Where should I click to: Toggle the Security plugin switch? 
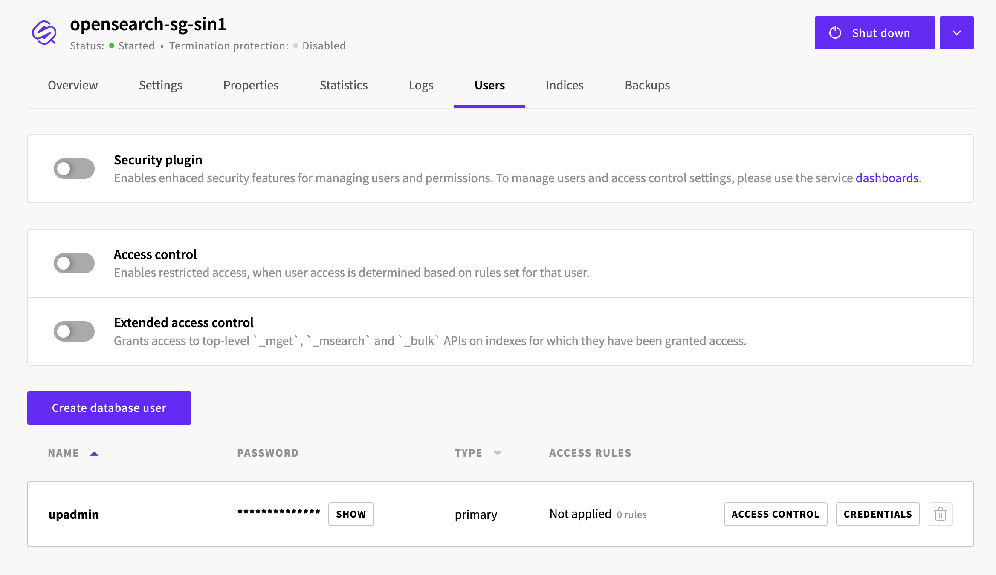pyautogui.click(x=74, y=169)
